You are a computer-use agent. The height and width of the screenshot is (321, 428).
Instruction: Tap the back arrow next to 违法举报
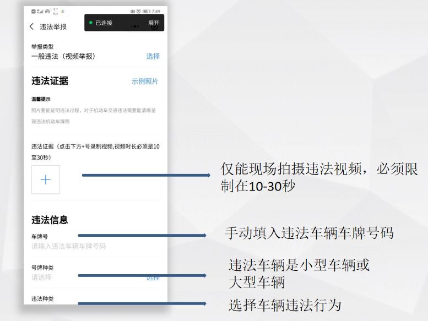[x=31, y=26]
